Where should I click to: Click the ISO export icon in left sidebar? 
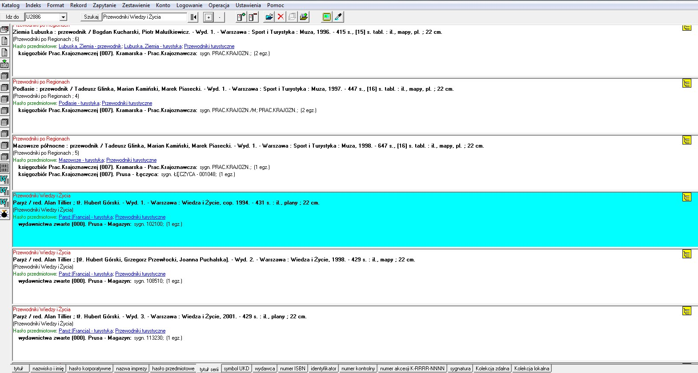(x=4, y=64)
